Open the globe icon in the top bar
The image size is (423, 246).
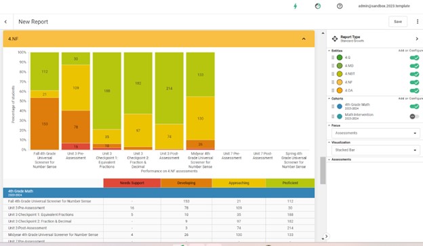[x=318, y=6]
